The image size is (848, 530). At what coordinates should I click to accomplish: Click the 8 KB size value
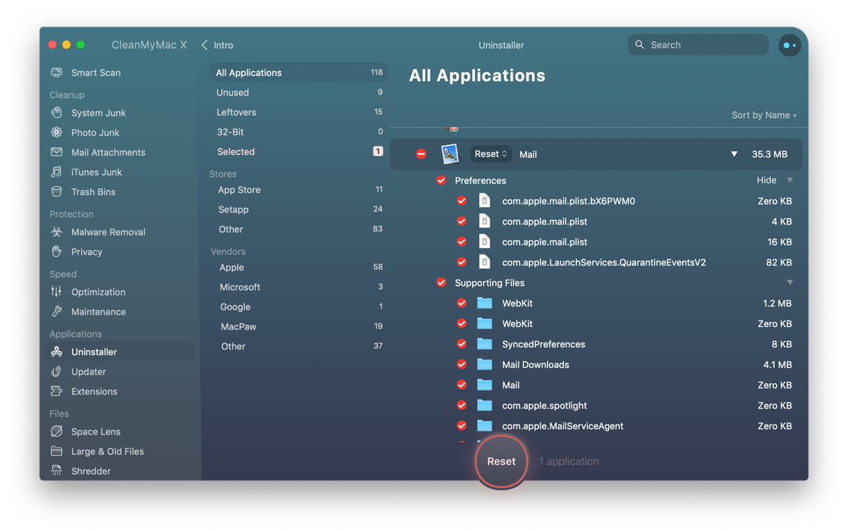click(x=782, y=344)
